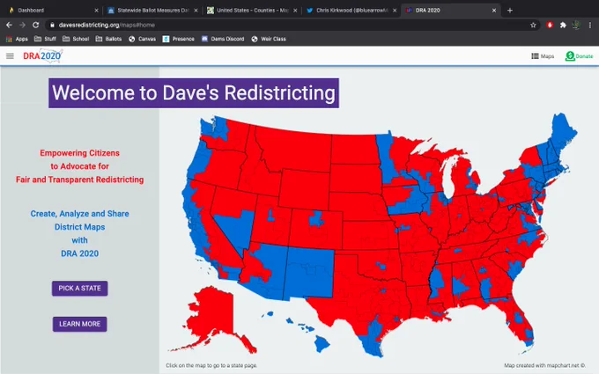Switch to Chris Kirkwood Twitter tab
Image resolution: width=599 pixels, height=374 pixels.
click(351, 11)
